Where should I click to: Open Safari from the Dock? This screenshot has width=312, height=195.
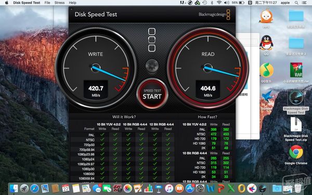(34, 188)
